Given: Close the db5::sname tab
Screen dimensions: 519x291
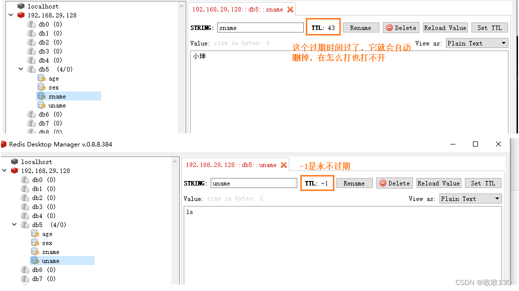Looking at the screenshot, I should click(290, 9).
